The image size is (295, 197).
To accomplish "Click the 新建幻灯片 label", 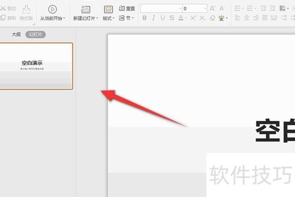I will [84, 18].
